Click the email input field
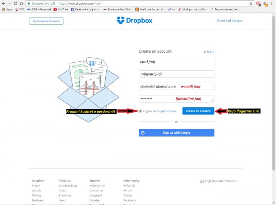The width and height of the screenshot is (276, 205). [176, 86]
